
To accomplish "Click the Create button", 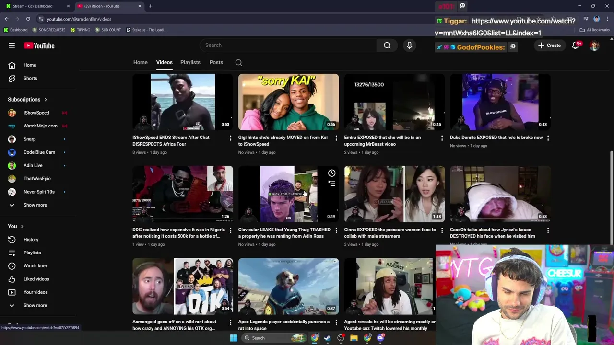I will 549,46.
